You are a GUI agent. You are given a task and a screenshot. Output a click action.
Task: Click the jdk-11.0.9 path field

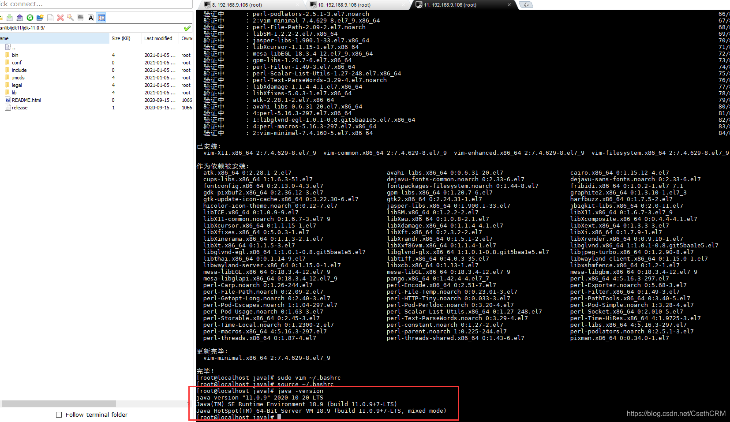53,27
